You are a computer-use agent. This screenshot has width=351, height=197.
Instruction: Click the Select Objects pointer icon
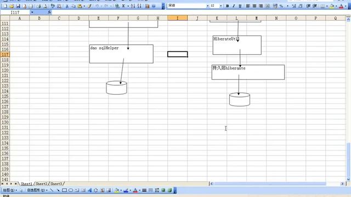[21, 190]
